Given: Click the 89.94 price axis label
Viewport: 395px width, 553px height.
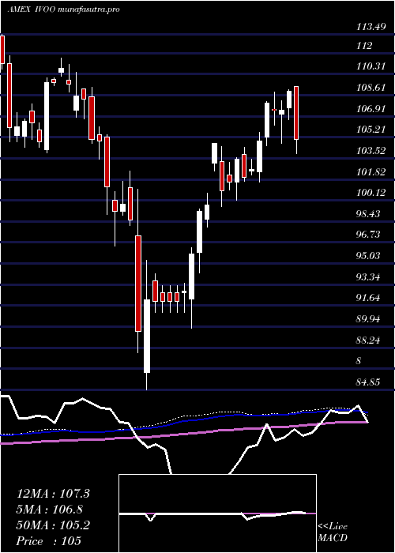Looking at the screenshot, I should point(369,319).
